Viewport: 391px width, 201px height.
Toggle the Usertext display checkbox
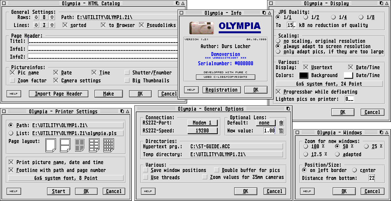tap(306, 67)
